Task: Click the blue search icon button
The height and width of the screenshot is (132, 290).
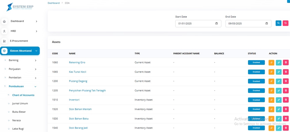Action: [x=278, y=23]
